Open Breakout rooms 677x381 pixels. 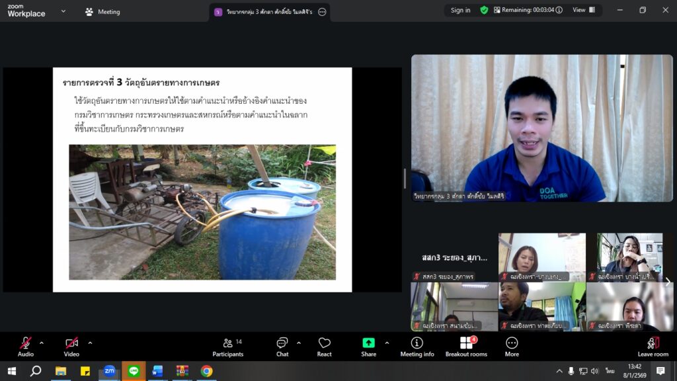coord(466,347)
